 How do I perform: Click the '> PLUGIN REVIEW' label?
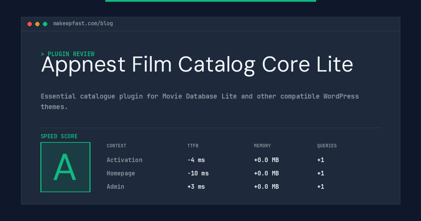point(68,54)
